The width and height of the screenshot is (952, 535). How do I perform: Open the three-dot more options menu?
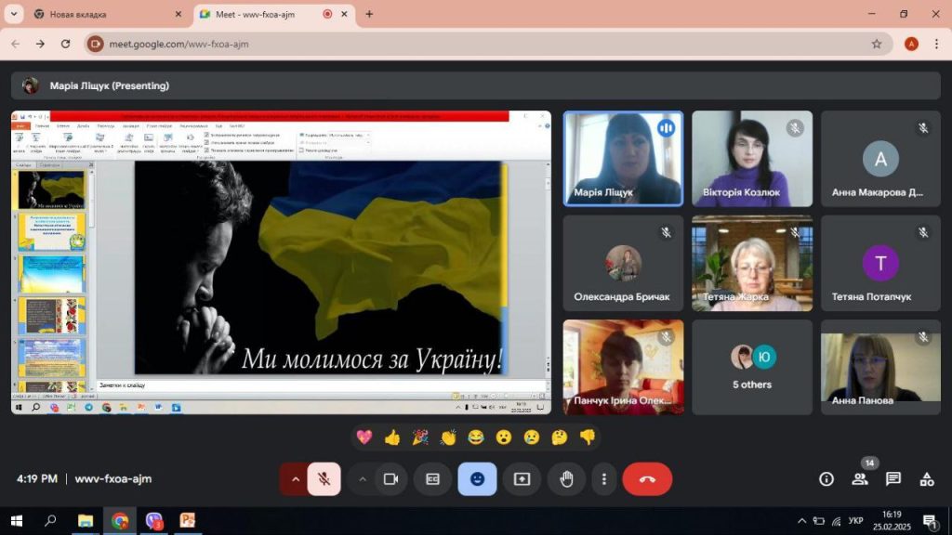point(604,479)
